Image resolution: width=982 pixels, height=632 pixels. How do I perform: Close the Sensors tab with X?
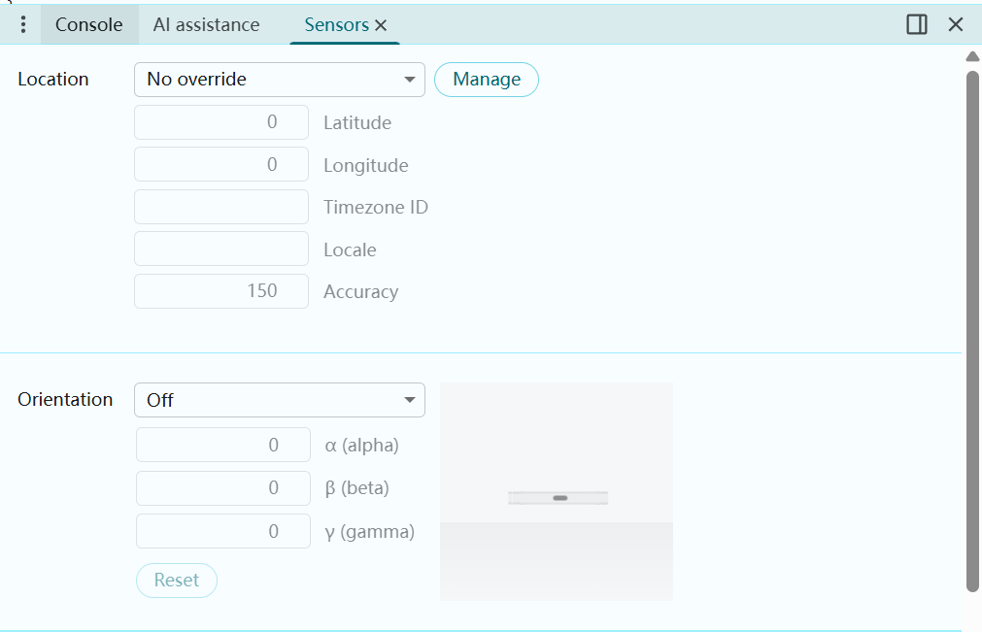(381, 26)
